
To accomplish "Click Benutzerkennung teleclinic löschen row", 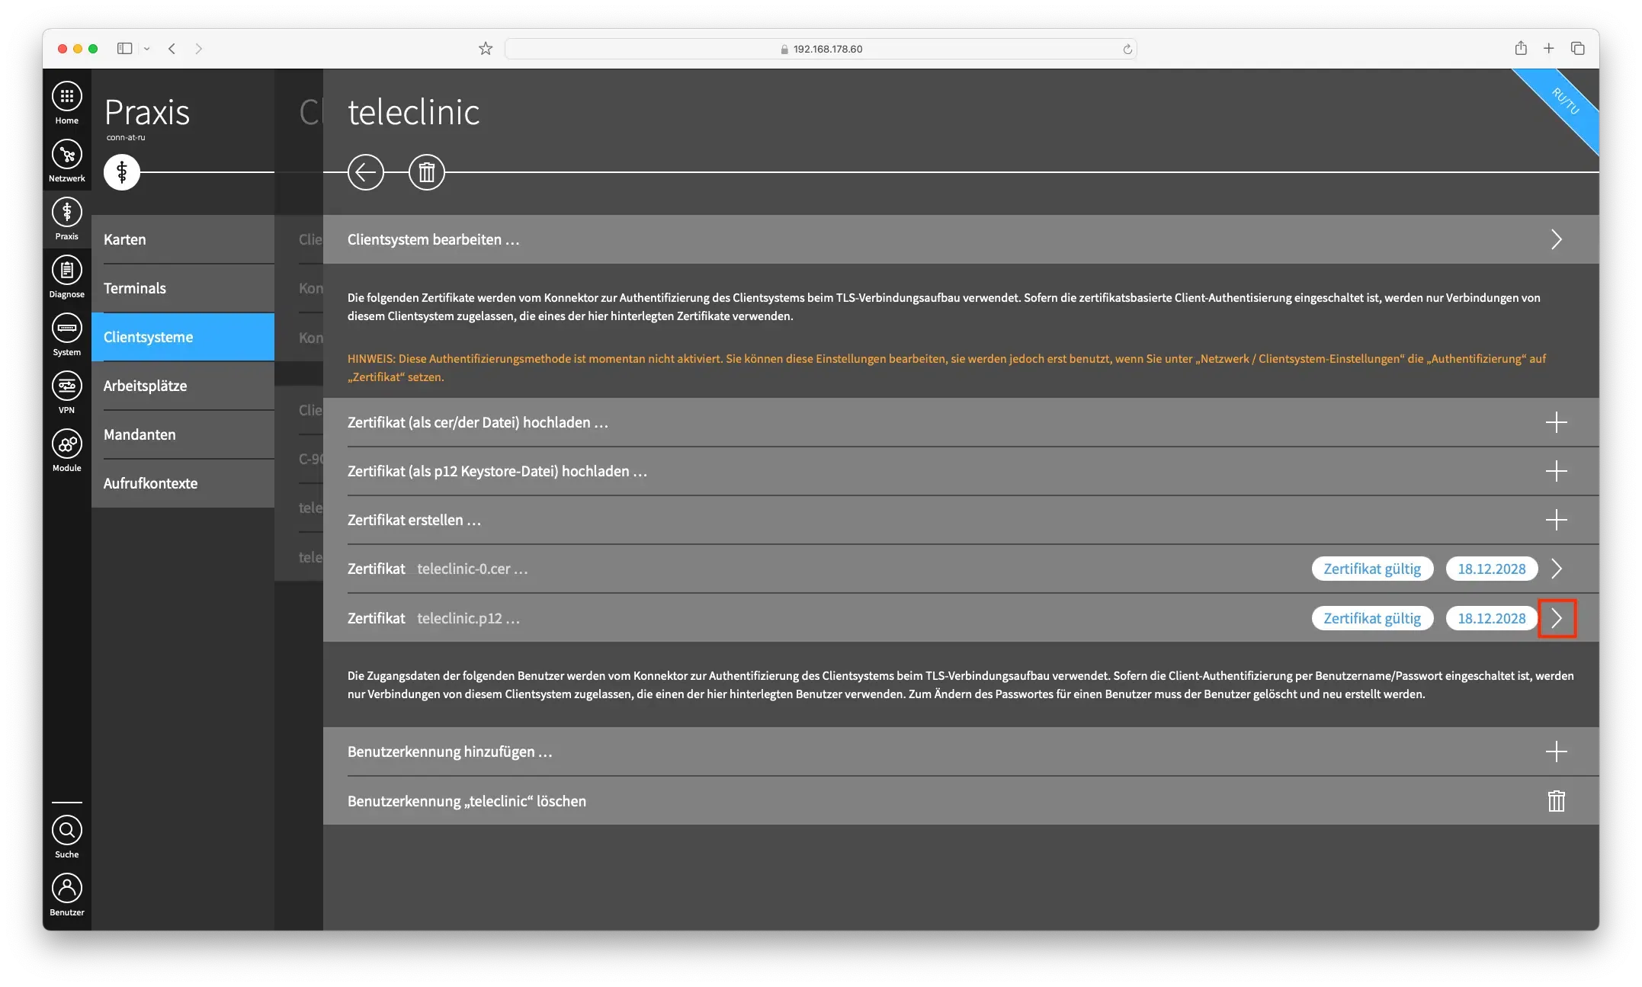I will point(961,801).
